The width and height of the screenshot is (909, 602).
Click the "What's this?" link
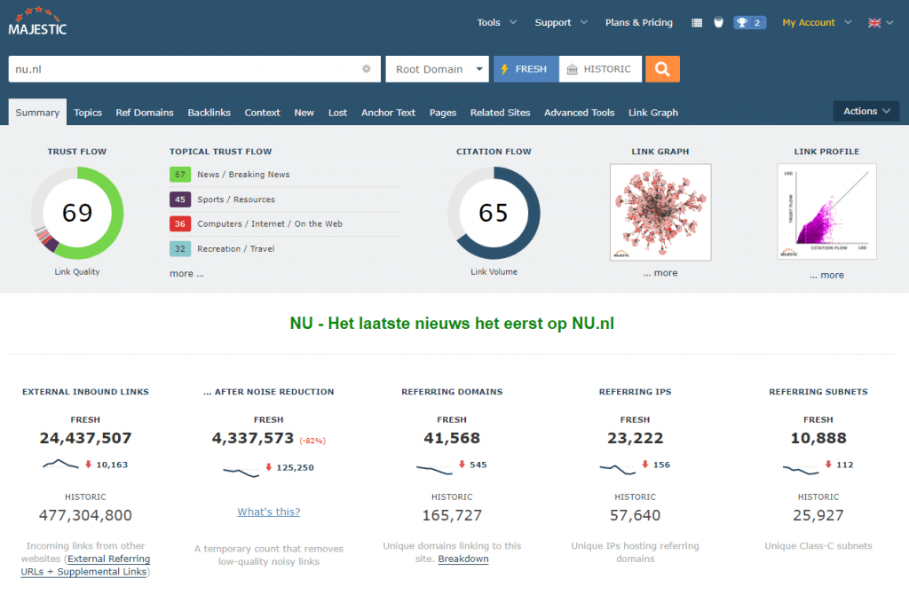(268, 512)
